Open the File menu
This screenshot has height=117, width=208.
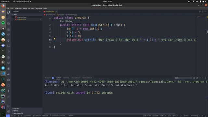[8, 8]
